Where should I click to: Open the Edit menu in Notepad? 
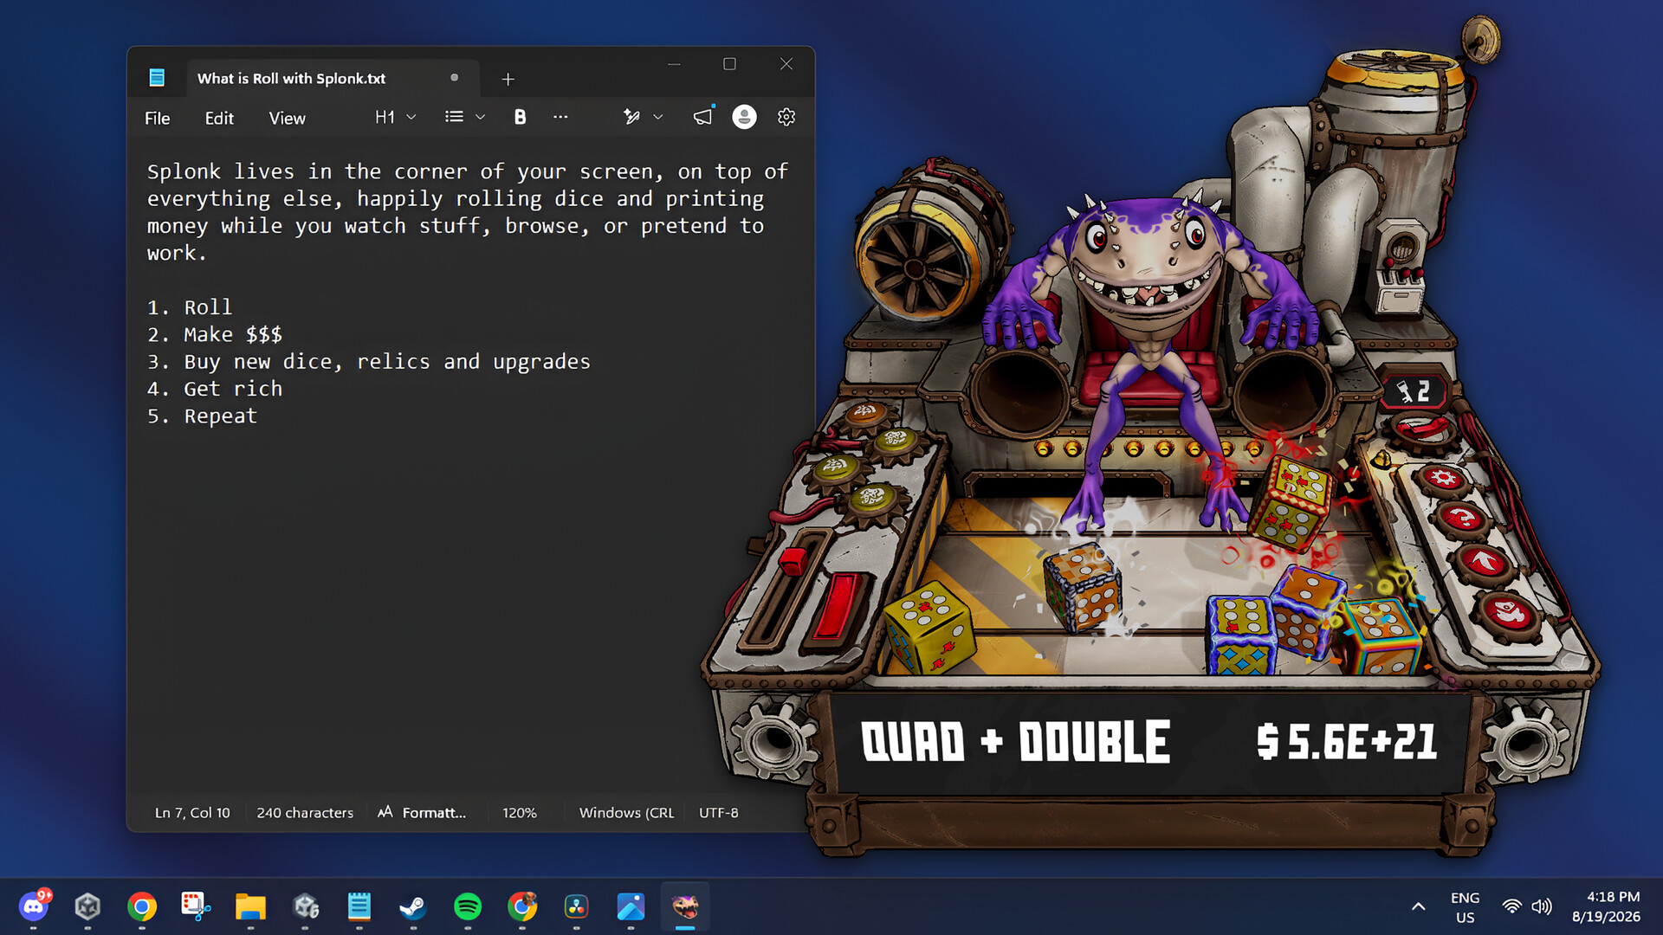tap(219, 118)
